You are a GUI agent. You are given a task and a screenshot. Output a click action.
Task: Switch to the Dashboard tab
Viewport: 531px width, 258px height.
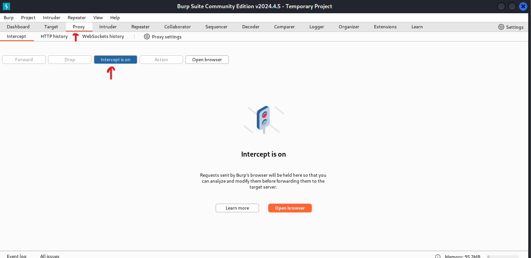(x=18, y=26)
